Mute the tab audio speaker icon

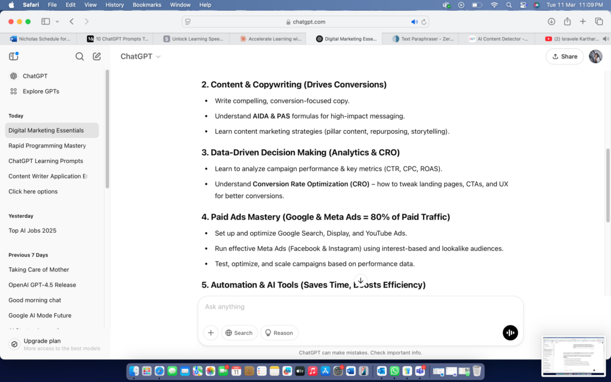[x=414, y=21]
